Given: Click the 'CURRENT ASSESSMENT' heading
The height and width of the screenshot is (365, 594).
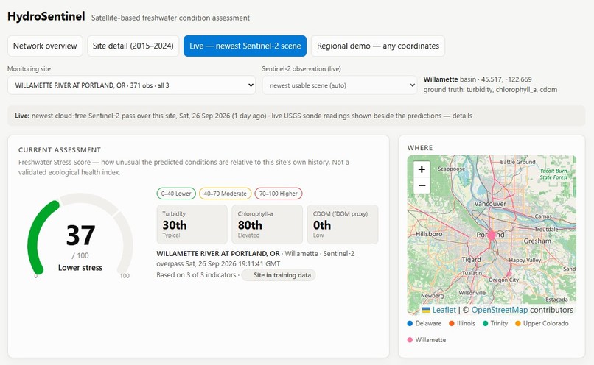Looking at the screenshot, I should [60, 150].
